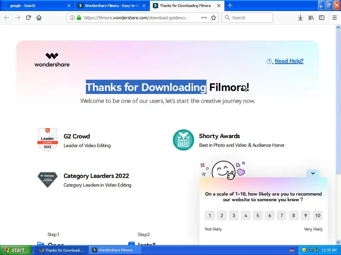341x255 pixels.
Task: Click the Shorty Awards round badge
Action: [183, 140]
